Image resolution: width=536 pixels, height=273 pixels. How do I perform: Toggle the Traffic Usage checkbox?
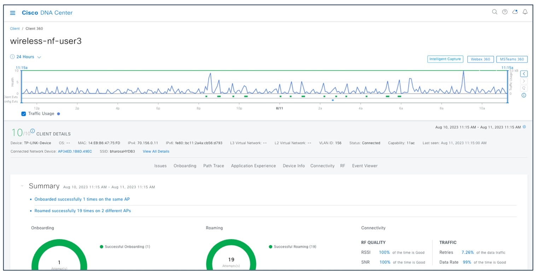24,114
